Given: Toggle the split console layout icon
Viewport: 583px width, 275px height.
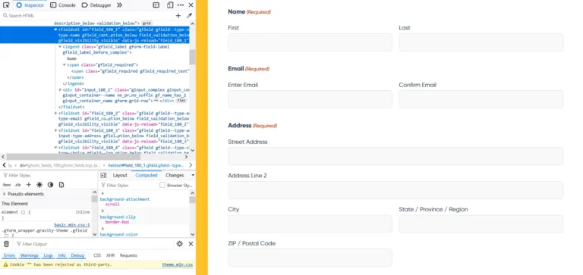Looking at the screenshot, I should pos(156,5).
